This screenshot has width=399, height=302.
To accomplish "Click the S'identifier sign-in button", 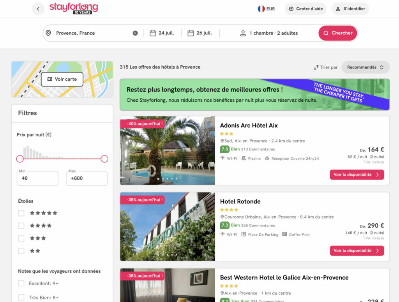I will click(350, 9).
